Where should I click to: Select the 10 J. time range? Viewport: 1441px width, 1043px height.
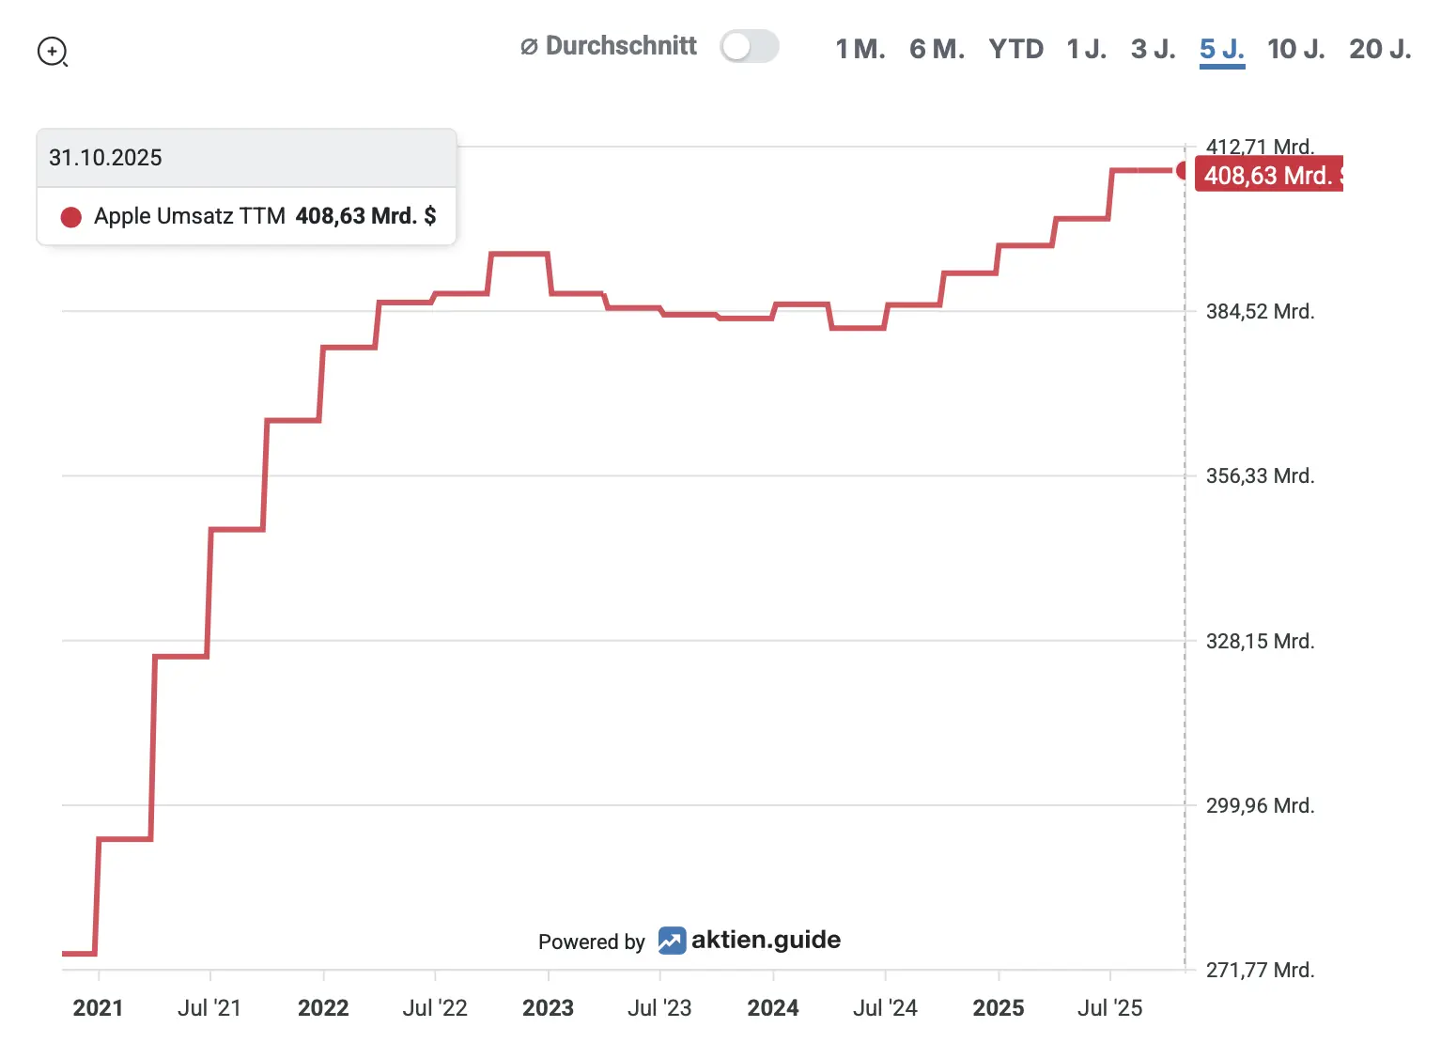pyautogui.click(x=1295, y=49)
